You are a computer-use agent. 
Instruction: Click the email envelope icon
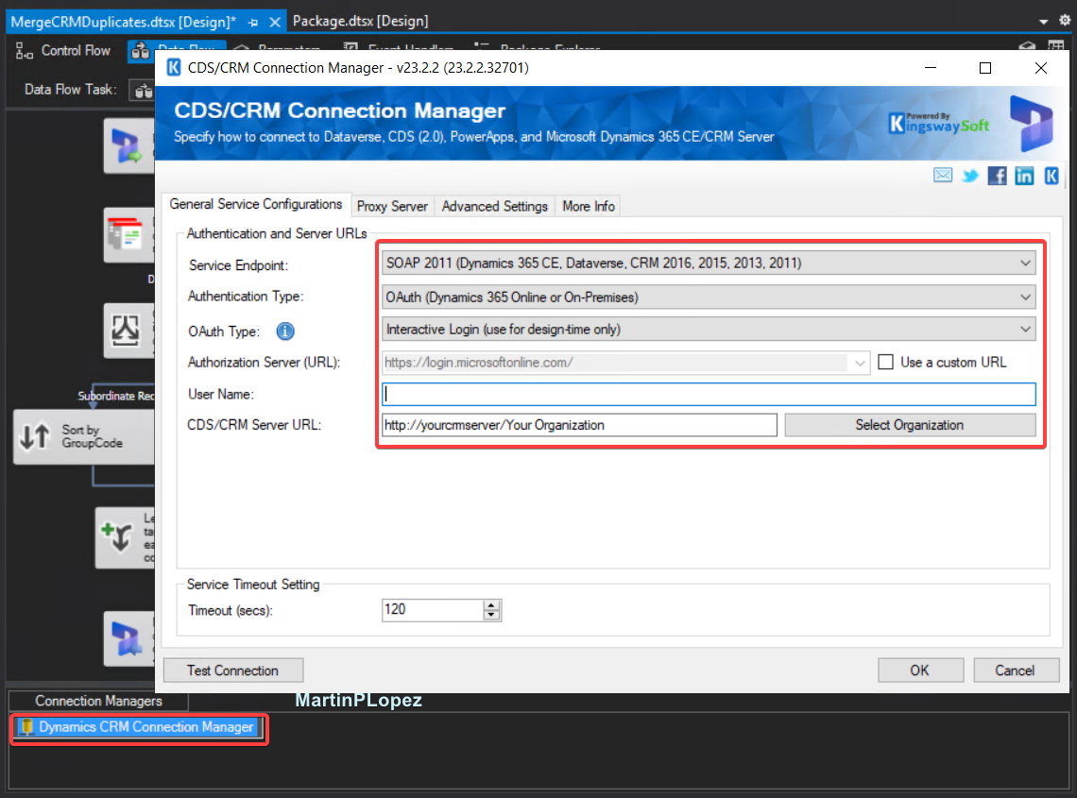point(943,176)
